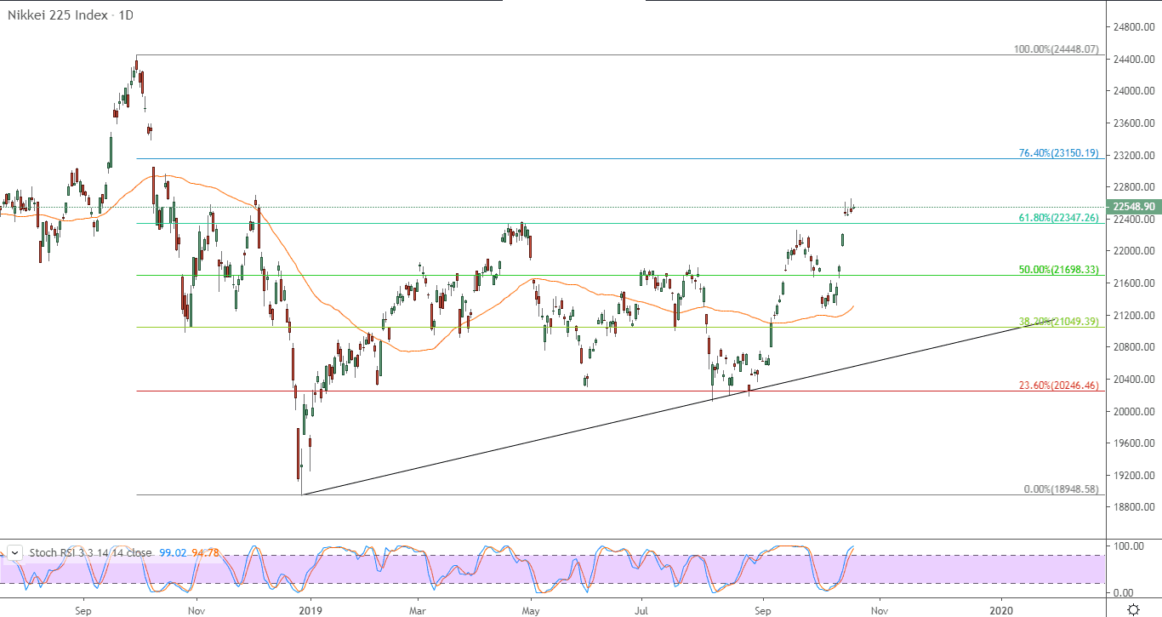Click the 100.00%(24448.07) Fibonacci label
Screen dimensions: 1162x617
(x=1057, y=49)
